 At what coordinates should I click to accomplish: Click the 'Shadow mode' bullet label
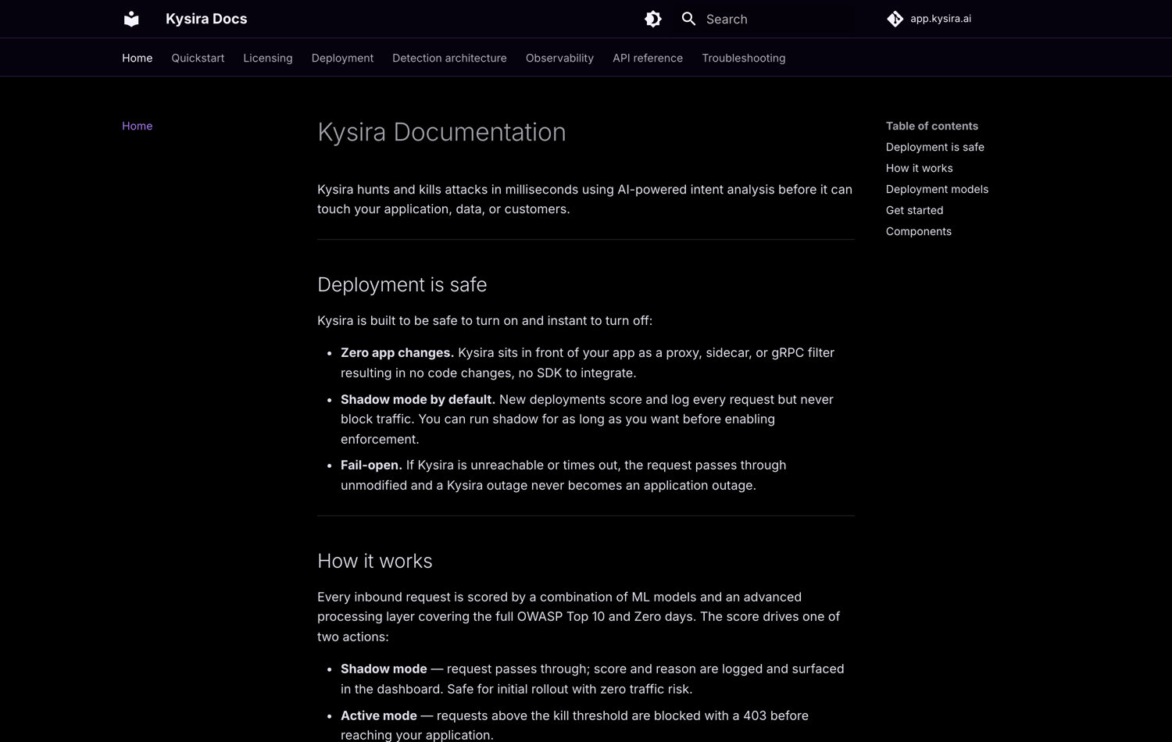pyautogui.click(x=384, y=669)
